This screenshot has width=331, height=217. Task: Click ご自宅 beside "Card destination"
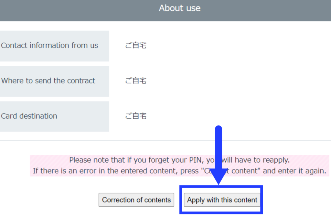136,116
